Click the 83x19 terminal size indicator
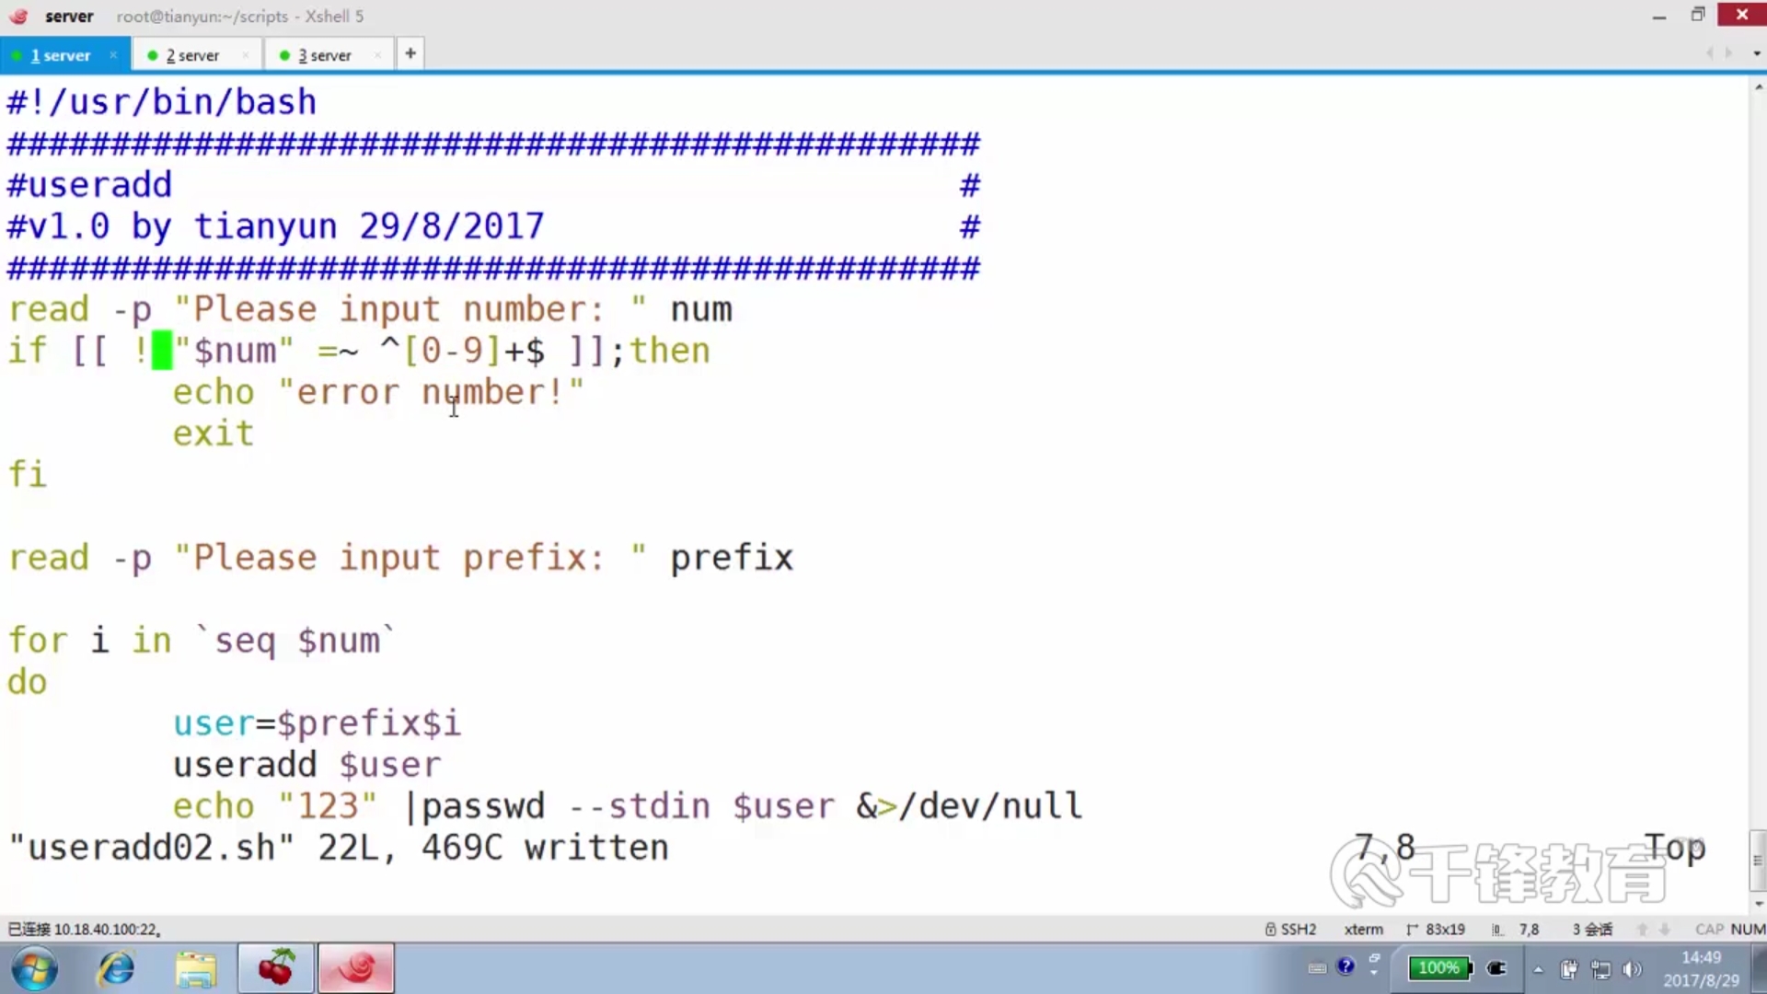This screenshot has width=1767, height=994. (1445, 929)
